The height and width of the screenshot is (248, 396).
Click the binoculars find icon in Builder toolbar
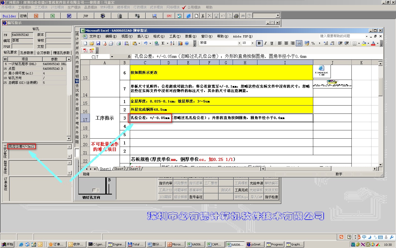pos(243,16)
